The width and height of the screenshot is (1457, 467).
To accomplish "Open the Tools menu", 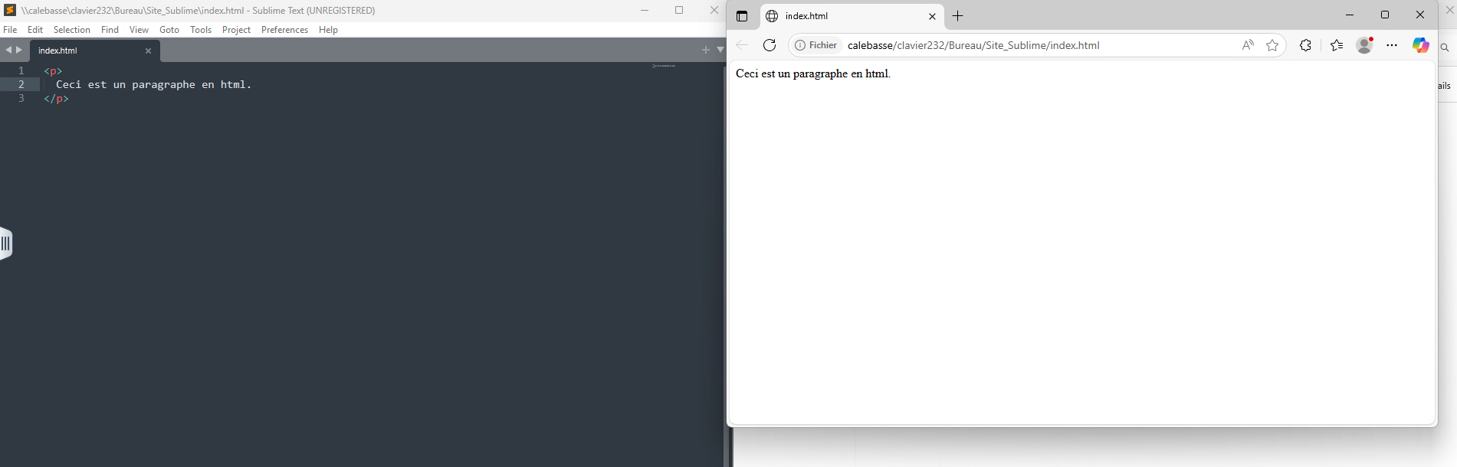I will [x=201, y=30].
